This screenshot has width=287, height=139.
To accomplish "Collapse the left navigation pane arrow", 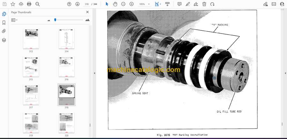I will 94,73.
